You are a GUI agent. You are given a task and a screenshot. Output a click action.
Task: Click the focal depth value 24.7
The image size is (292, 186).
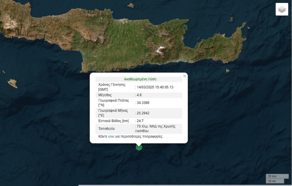[x=140, y=121]
